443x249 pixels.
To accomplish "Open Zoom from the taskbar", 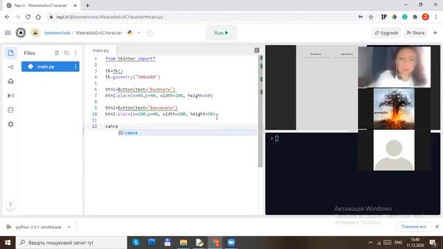I will 231,242.
